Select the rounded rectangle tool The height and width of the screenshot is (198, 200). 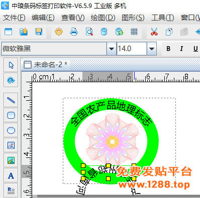[x=11, y=115]
